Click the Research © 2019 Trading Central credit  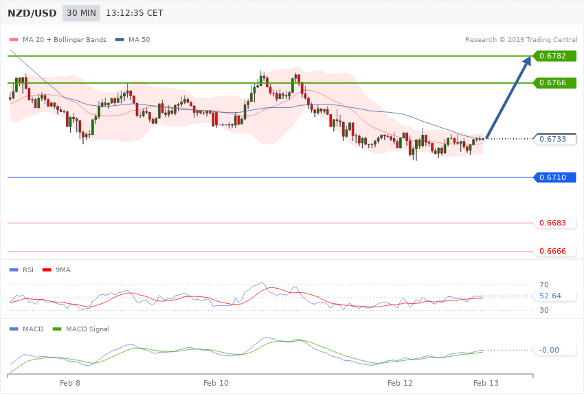pyautogui.click(x=521, y=39)
